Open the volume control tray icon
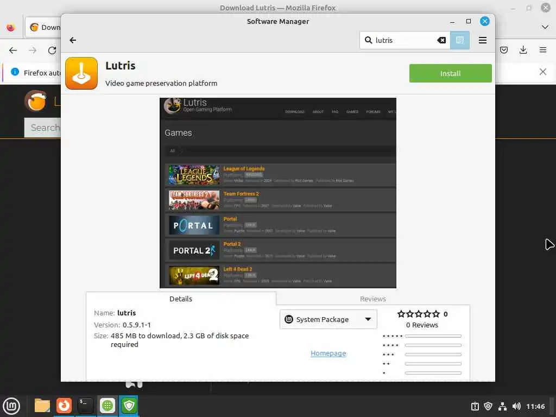 (516, 406)
